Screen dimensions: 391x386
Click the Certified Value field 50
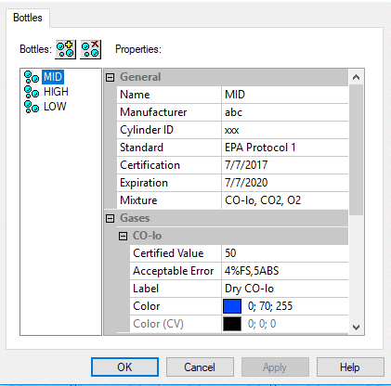pos(285,253)
